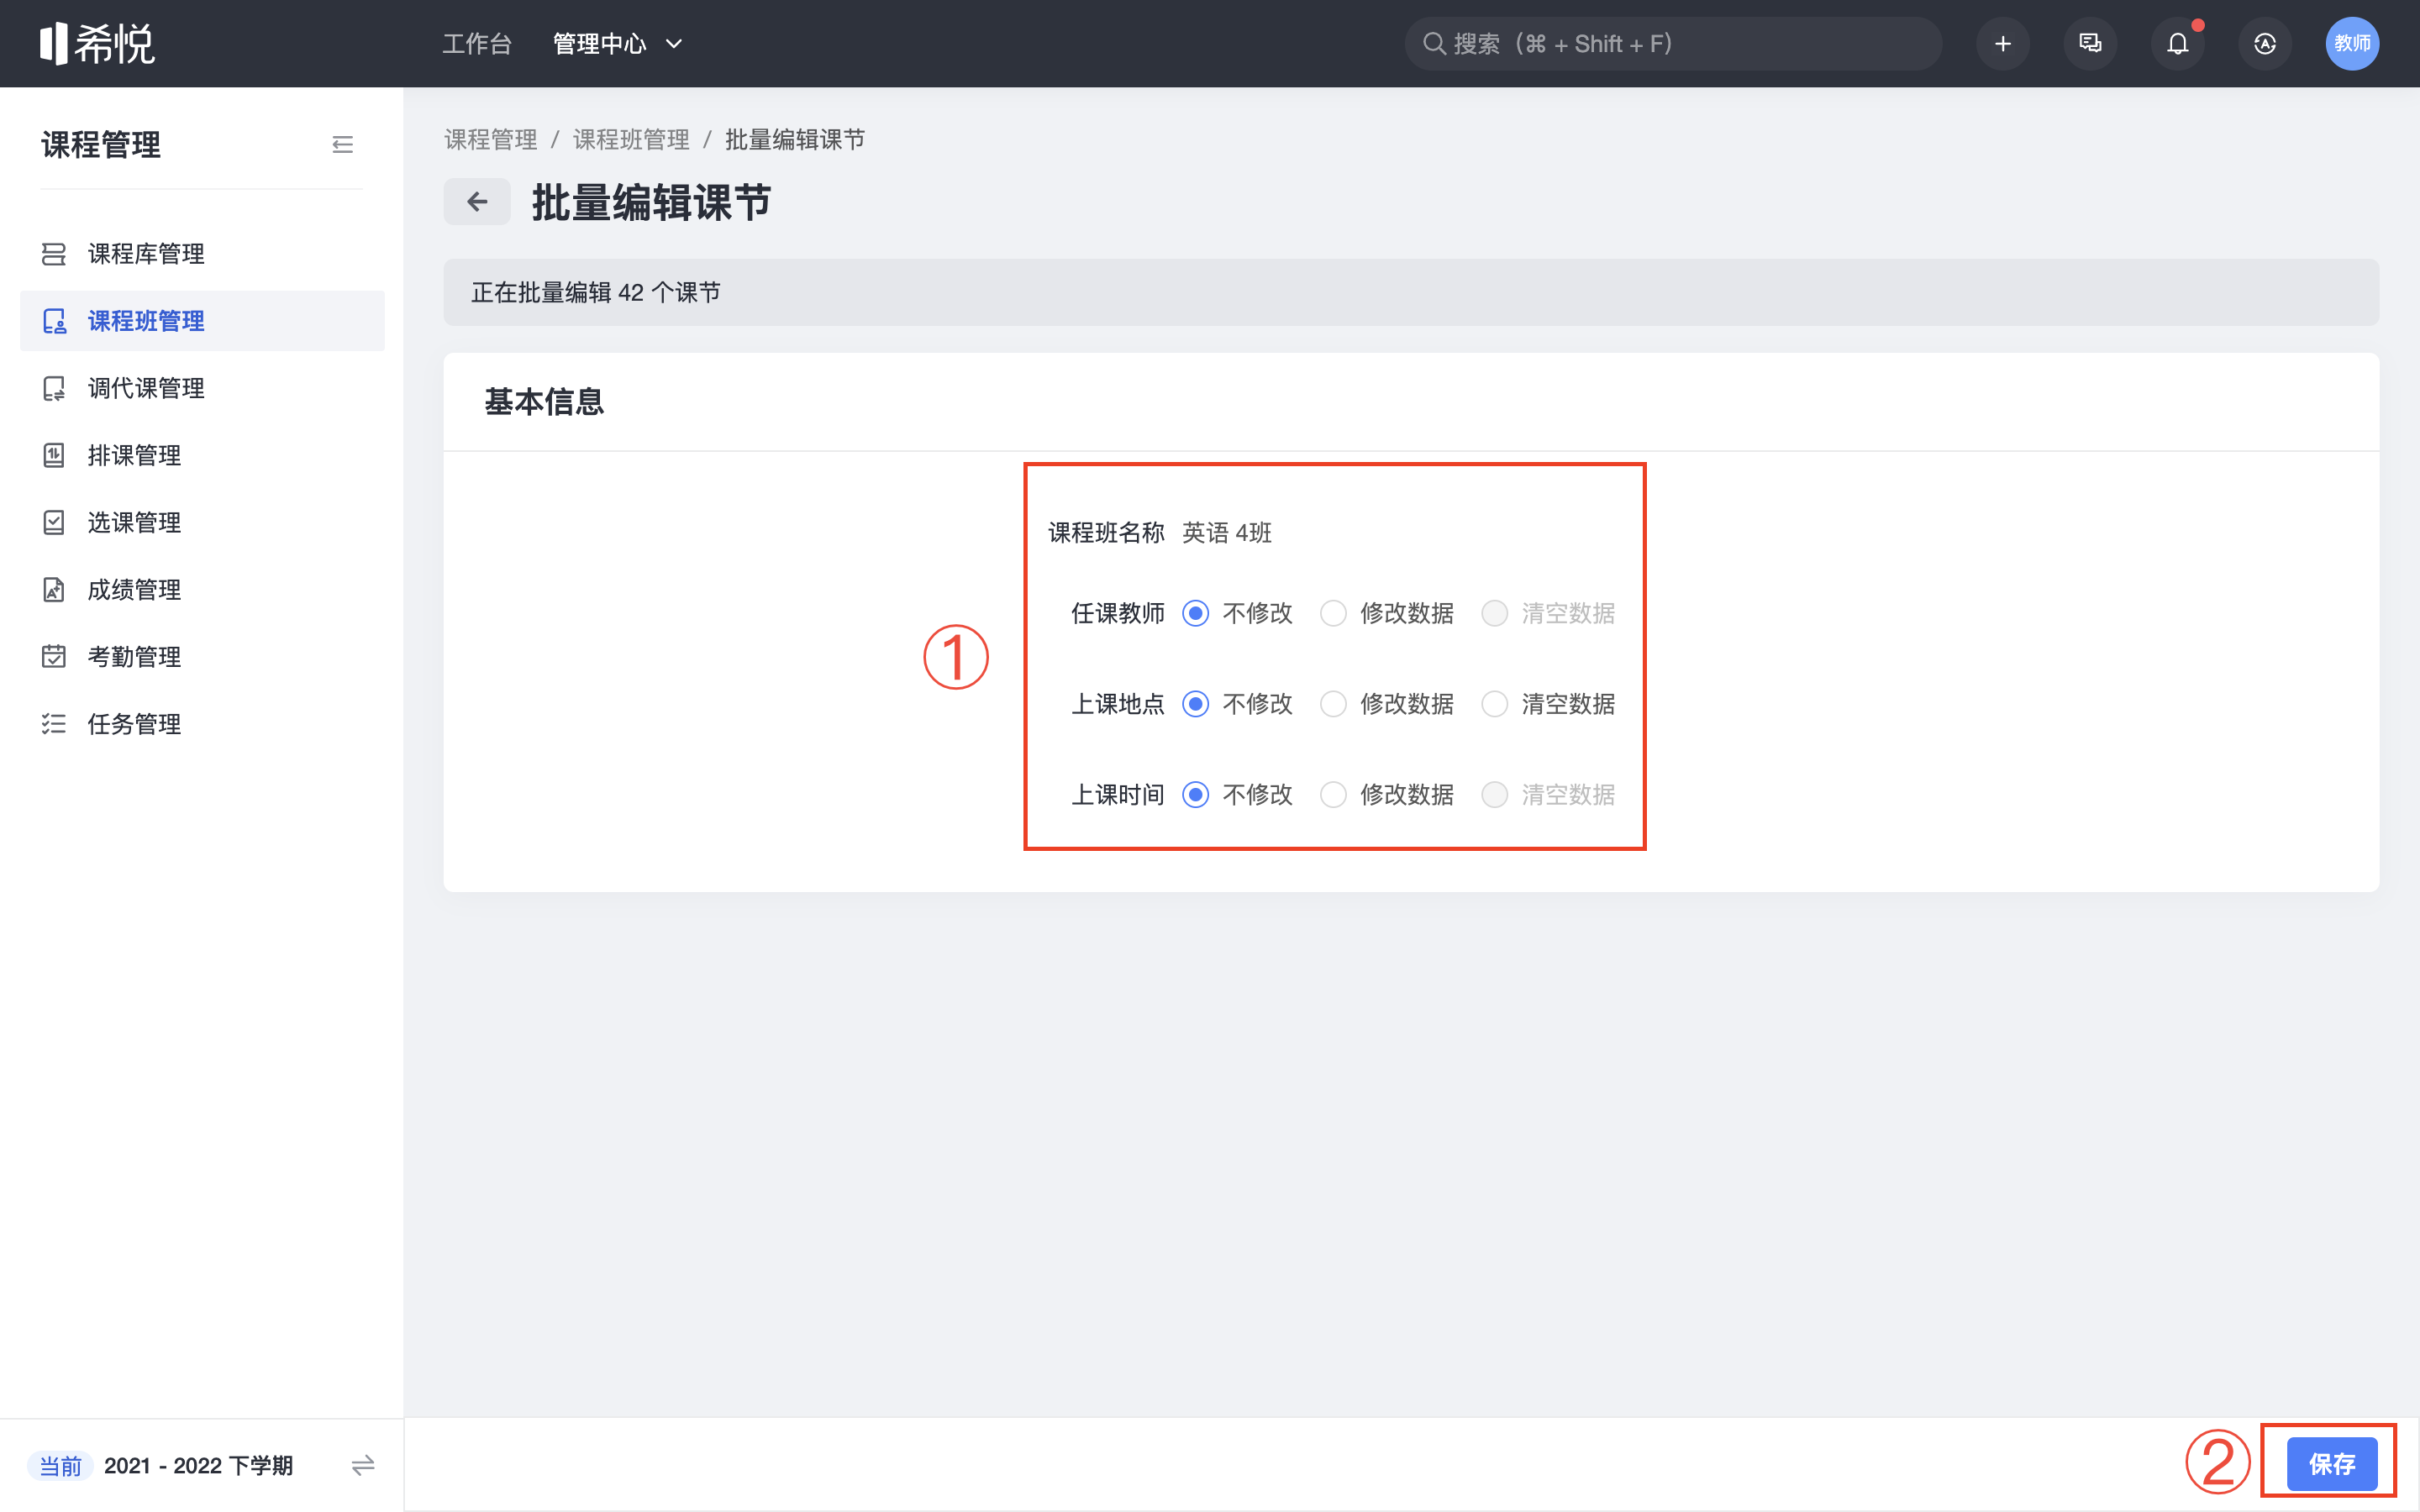
Task: Click the semester switch arrows icon
Action: (x=363, y=1465)
